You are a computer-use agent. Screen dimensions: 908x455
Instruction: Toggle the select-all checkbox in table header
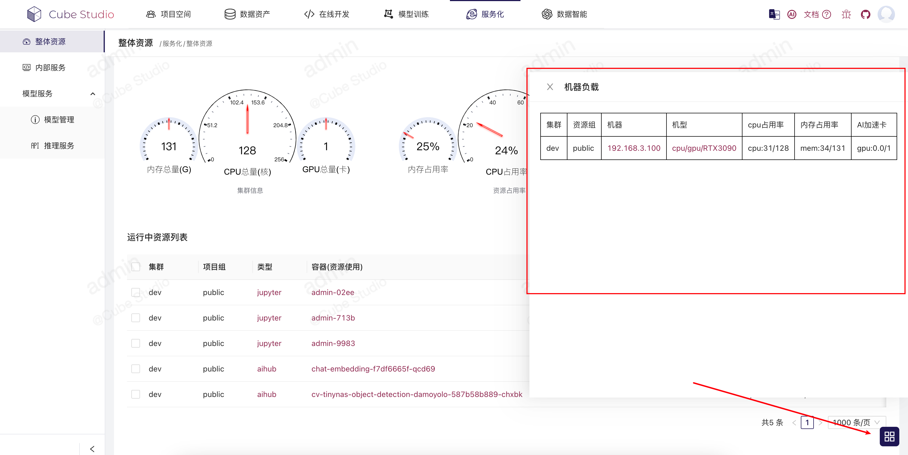pyautogui.click(x=136, y=267)
